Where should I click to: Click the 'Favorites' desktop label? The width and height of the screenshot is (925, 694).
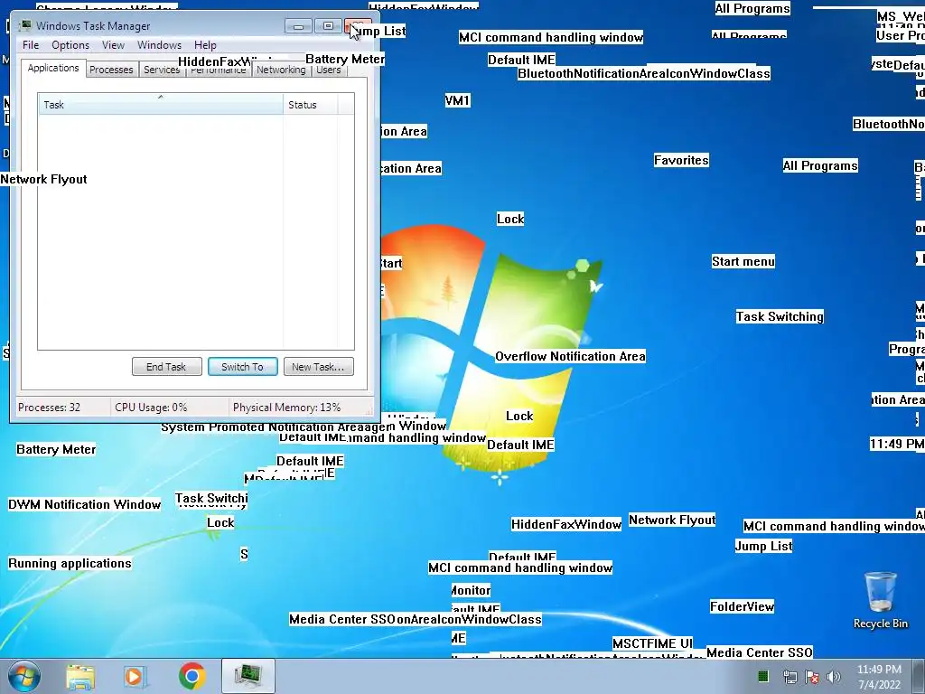[x=681, y=160]
